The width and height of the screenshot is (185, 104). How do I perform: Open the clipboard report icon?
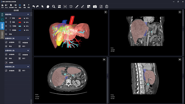(107, 6)
